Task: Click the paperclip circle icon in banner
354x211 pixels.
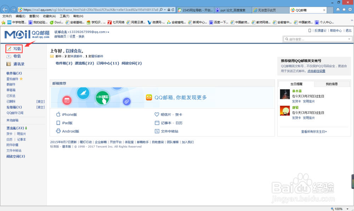Action: pos(127,102)
